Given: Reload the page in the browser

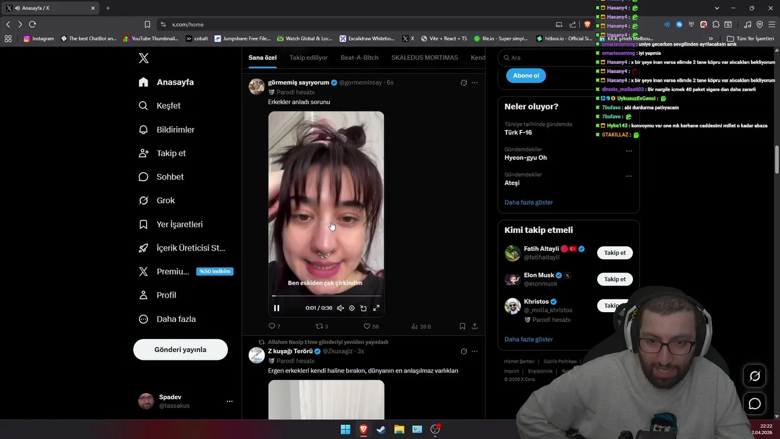Looking at the screenshot, I should pos(32,24).
